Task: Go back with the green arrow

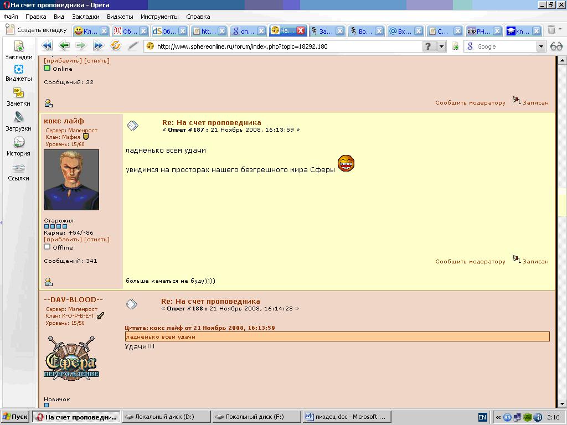Action: tap(64, 45)
